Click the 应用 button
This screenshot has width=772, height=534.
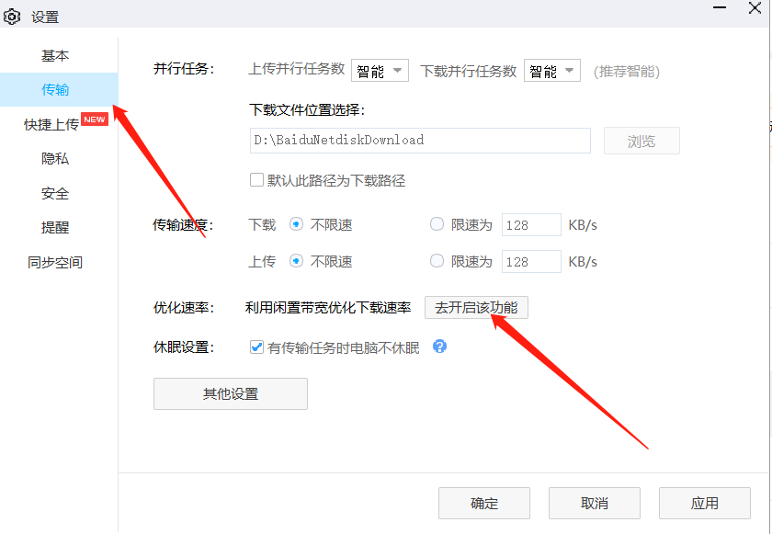click(x=705, y=503)
